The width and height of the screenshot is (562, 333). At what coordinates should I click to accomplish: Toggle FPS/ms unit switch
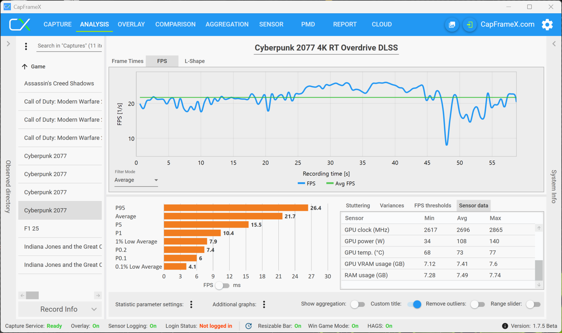point(222,286)
